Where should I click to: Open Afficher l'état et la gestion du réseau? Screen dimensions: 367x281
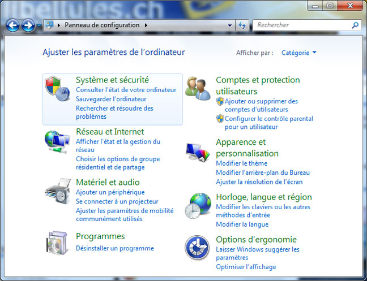tap(118, 145)
